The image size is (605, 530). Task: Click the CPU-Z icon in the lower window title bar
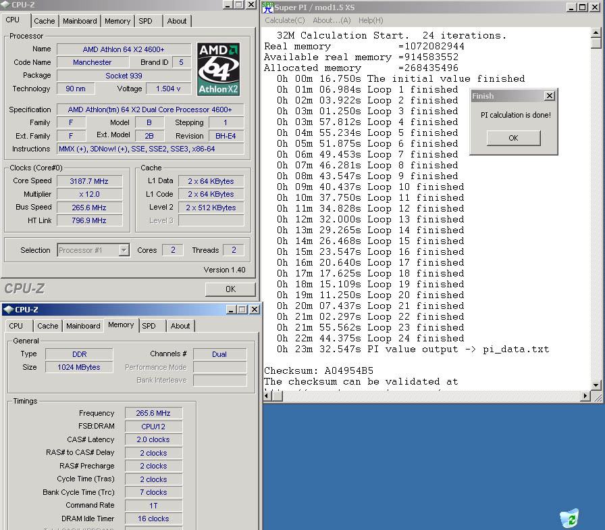[8, 310]
